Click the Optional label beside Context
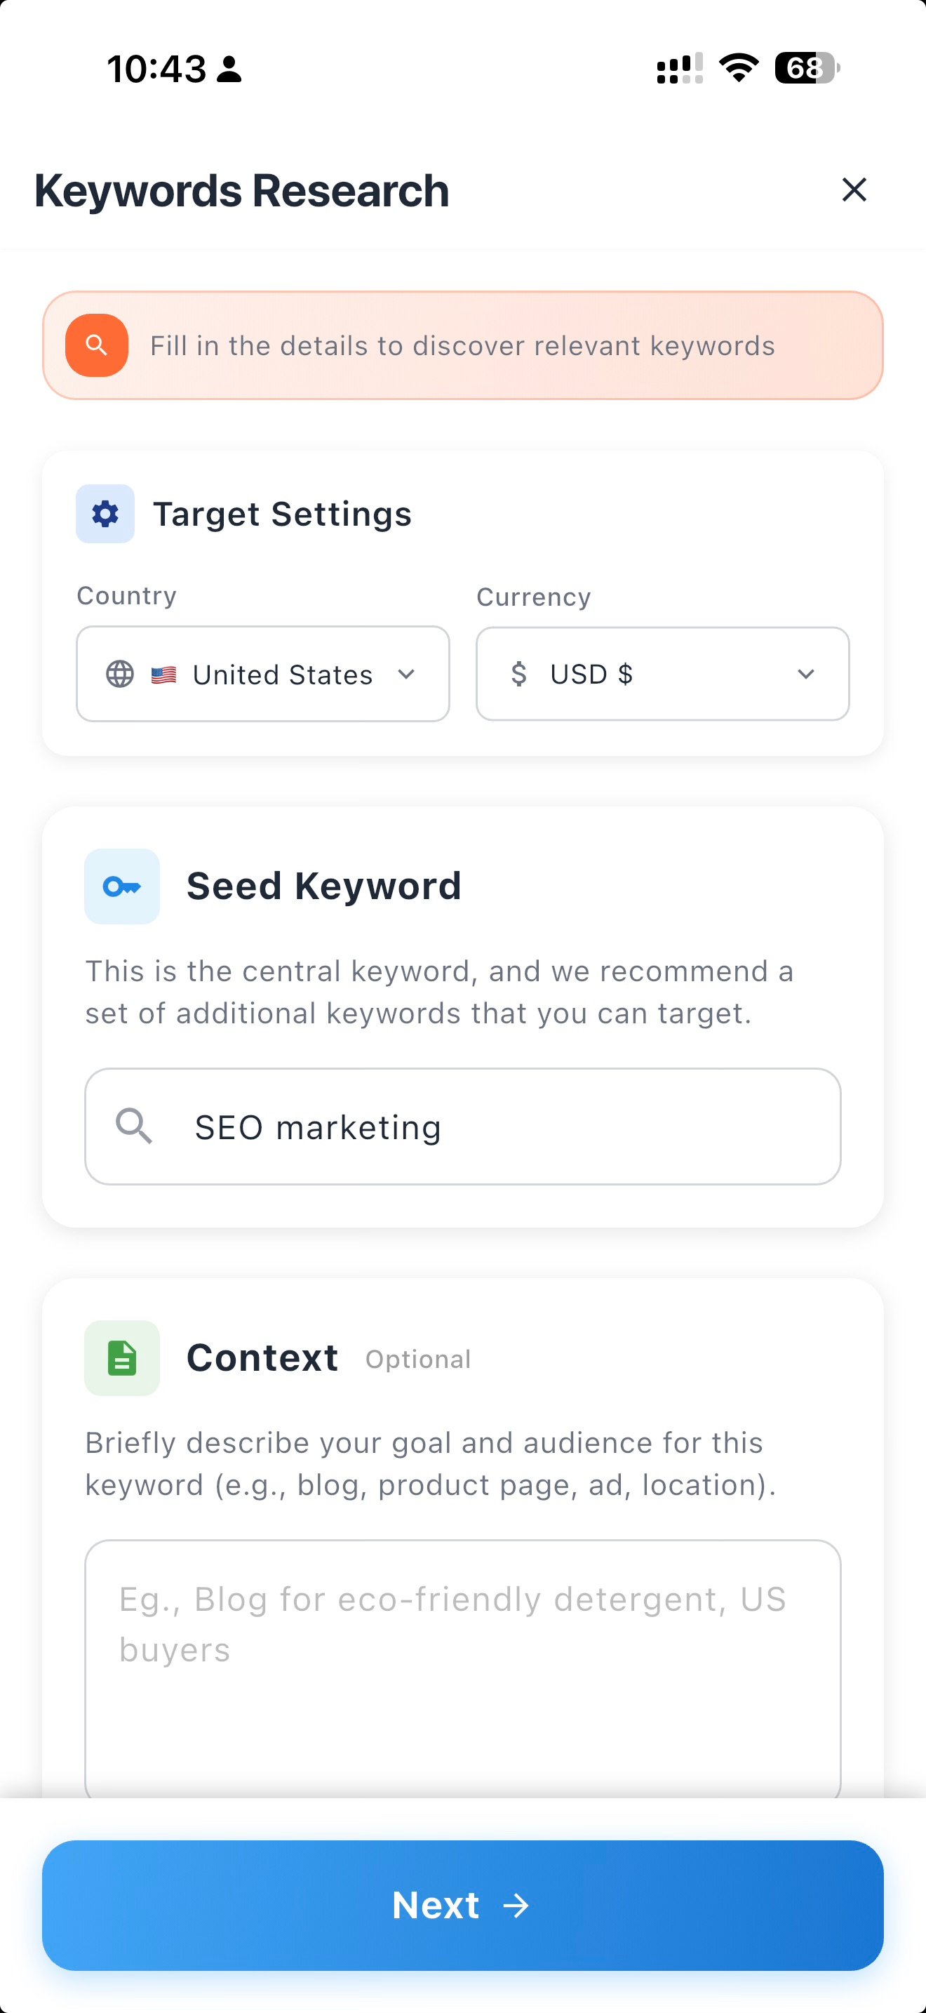Screen dimensions: 926x2013 [x=417, y=1359]
